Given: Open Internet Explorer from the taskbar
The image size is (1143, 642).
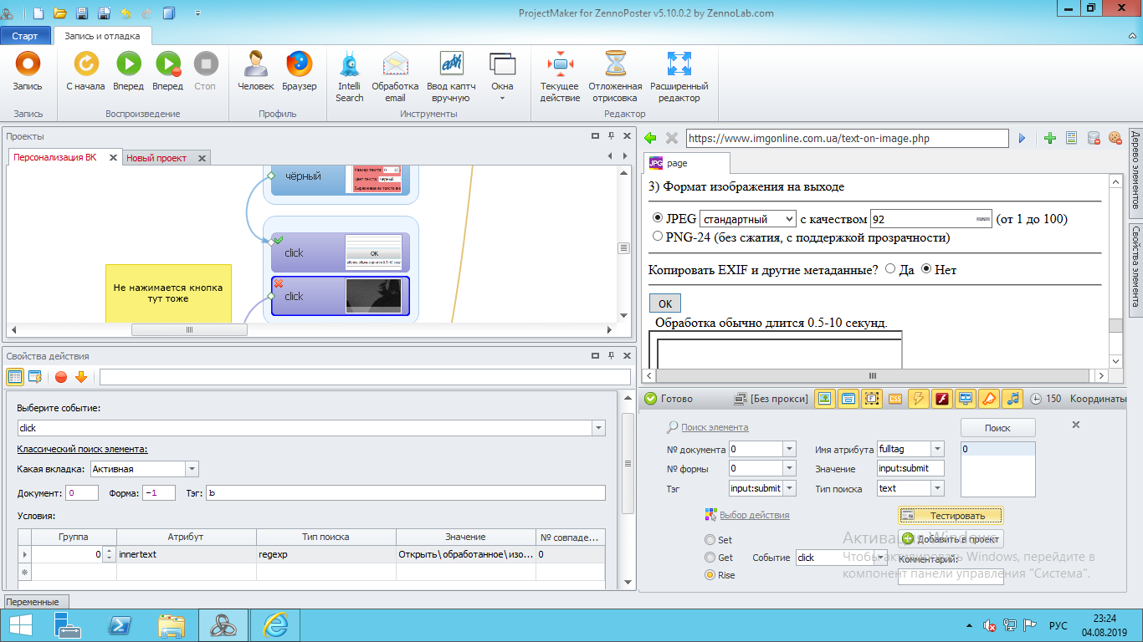Looking at the screenshot, I should [275, 625].
